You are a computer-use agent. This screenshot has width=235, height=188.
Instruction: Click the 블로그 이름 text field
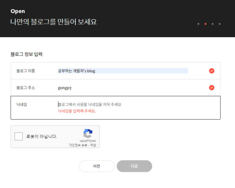click(123, 71)
